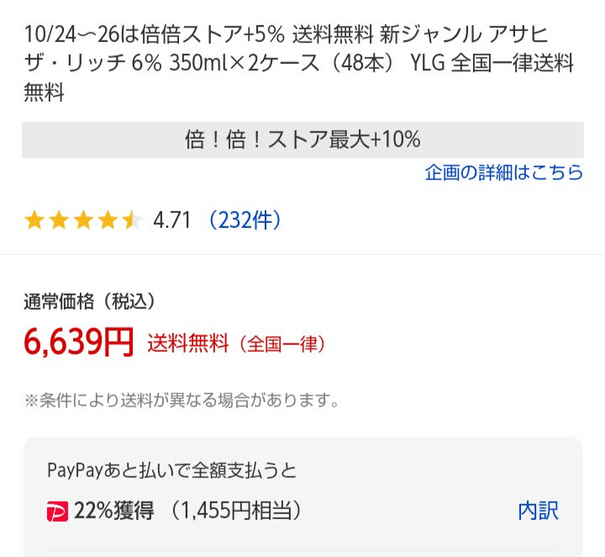Image resolution: width=605 pixels, height=557 pixels.
Task: Show the 内訳 points breakdown
Action: point(538,511)
